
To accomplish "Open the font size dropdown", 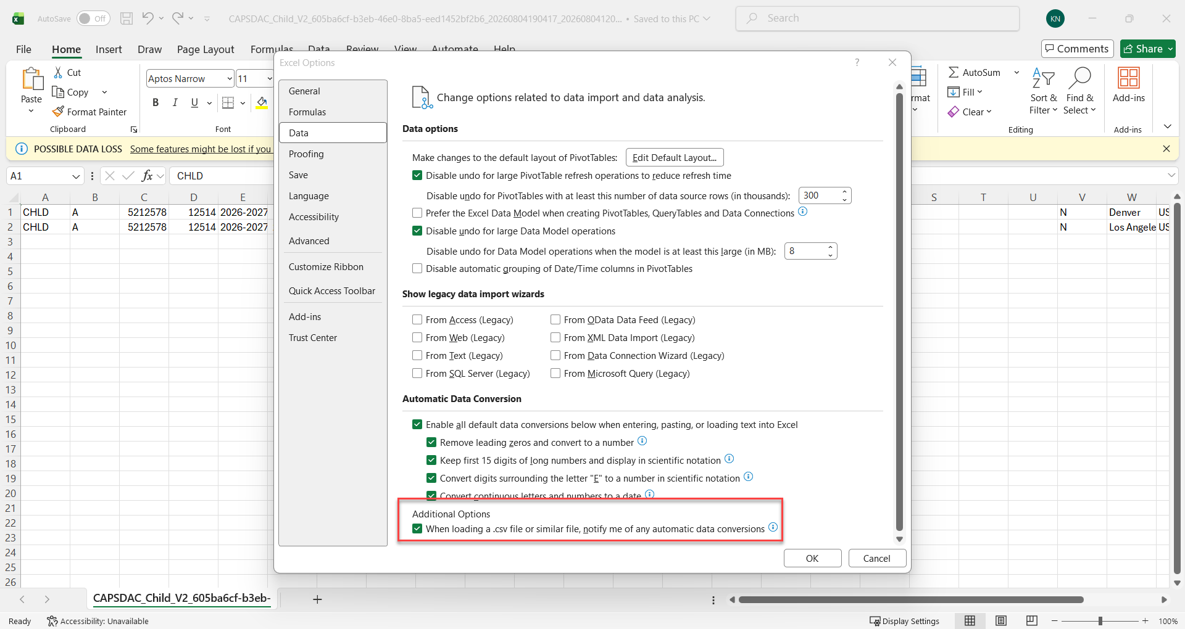I will [x=270, y=79].
